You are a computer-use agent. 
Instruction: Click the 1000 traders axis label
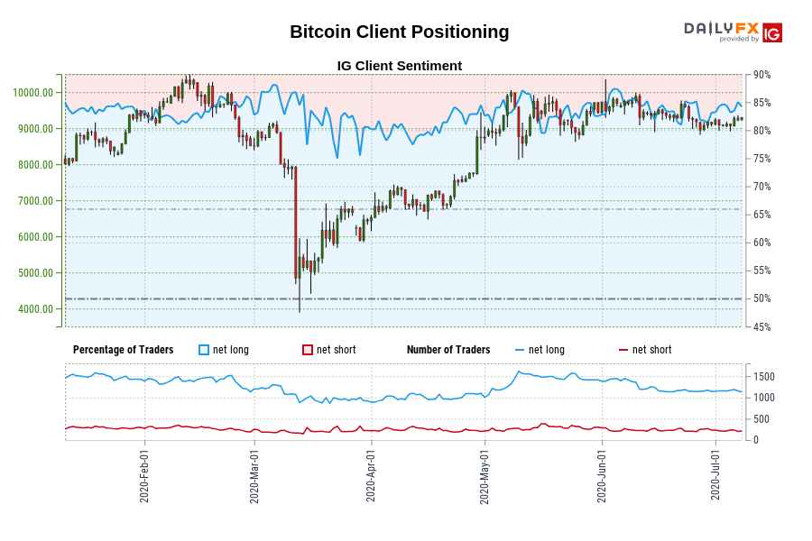(764, 399)
